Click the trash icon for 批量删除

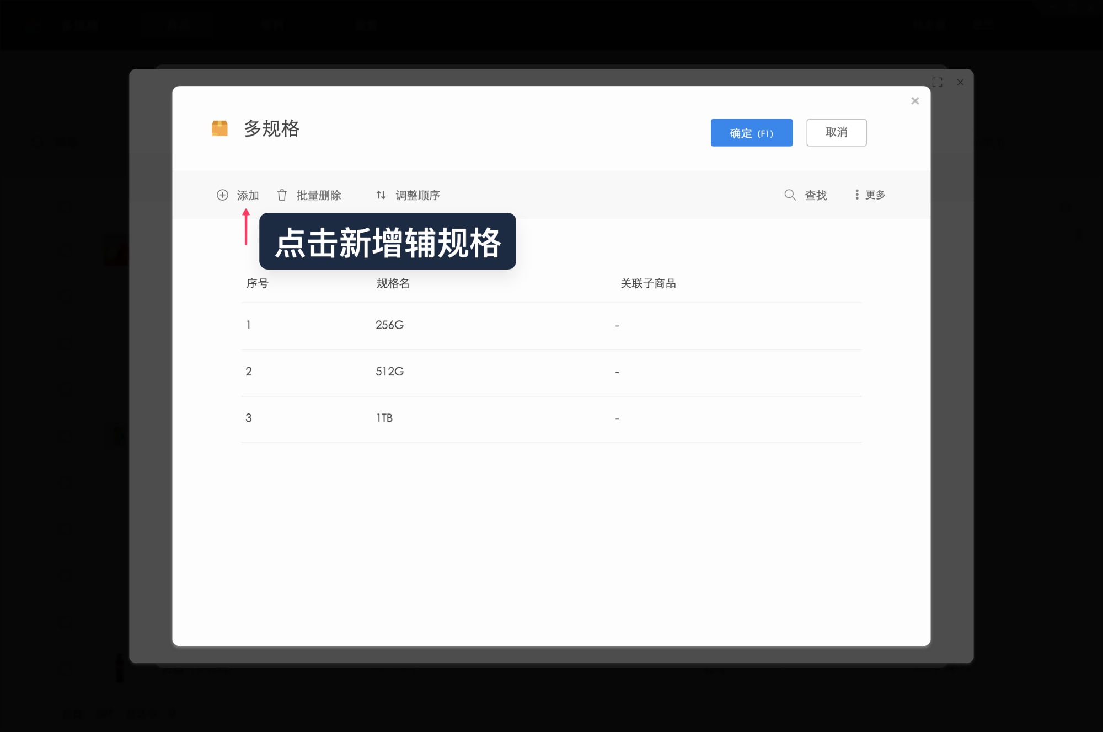coord(282,195)
